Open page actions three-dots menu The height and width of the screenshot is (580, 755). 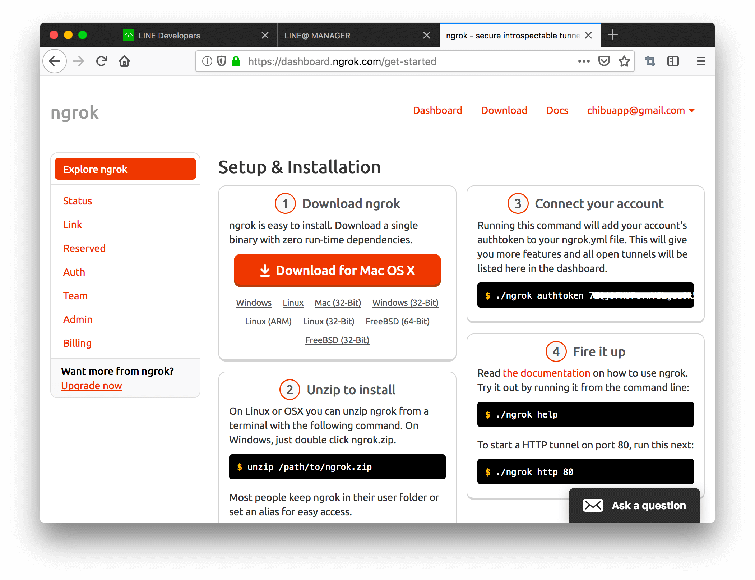pyautogui.click(x=584, y=61)
